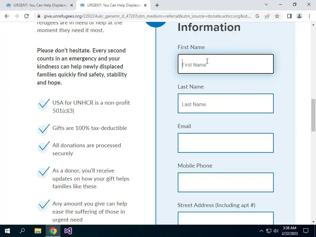
Task: Click the page scrollbar thumb
Action: tap(313, 115)
